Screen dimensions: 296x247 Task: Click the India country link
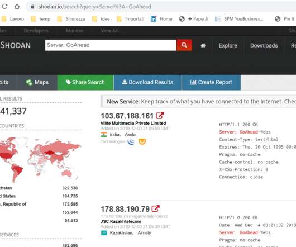click(115, 135)
